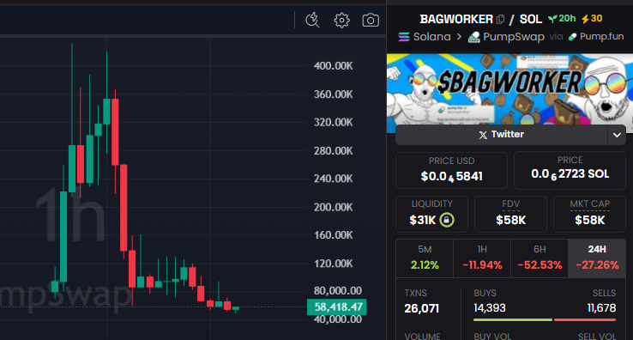Open the Twitter link button

(502, 135)
